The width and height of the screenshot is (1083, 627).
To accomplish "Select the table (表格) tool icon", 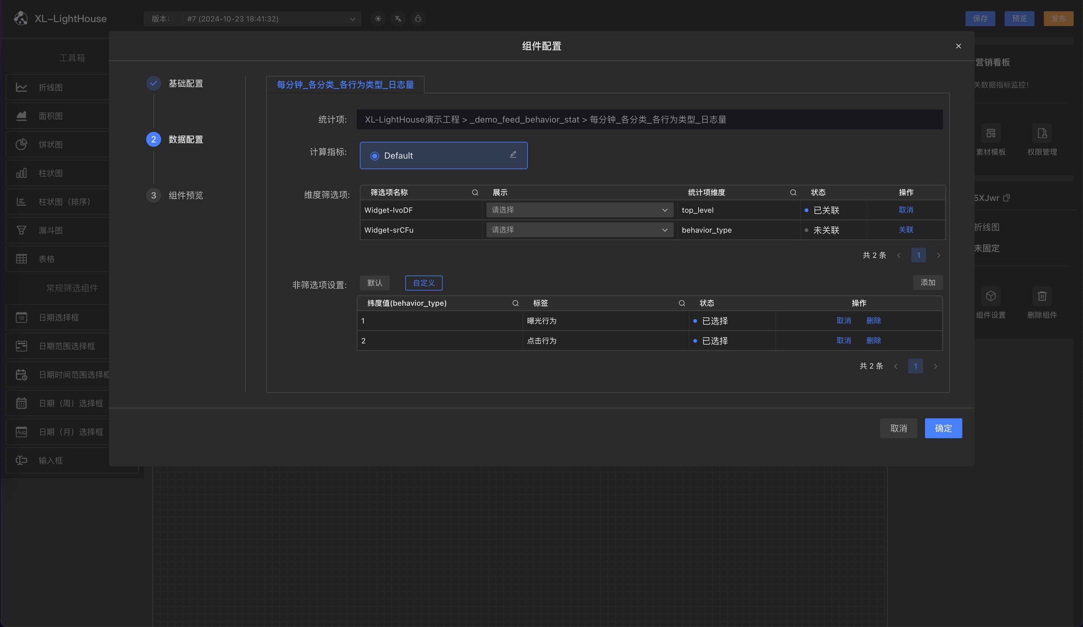I will pos(21,259).
